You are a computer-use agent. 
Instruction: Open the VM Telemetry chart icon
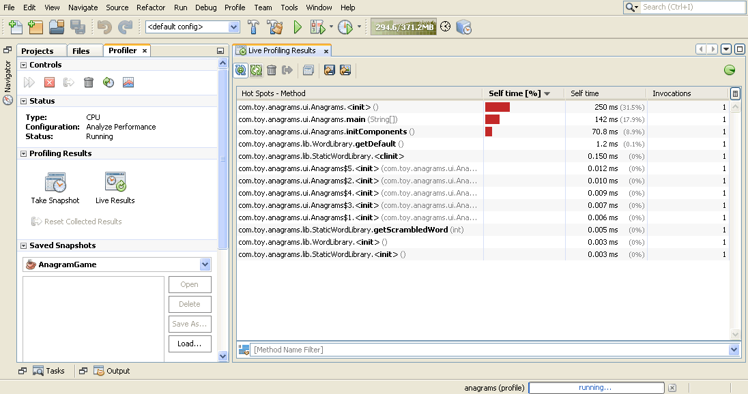click(x=128, y=82)
